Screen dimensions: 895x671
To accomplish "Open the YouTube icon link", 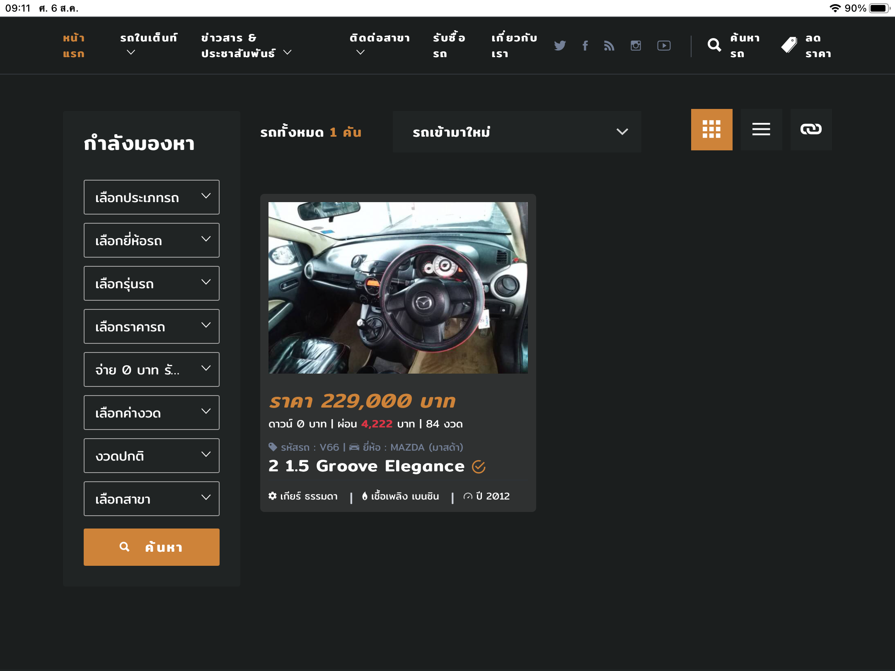I will pyautogui.click(x=664, y=46).
